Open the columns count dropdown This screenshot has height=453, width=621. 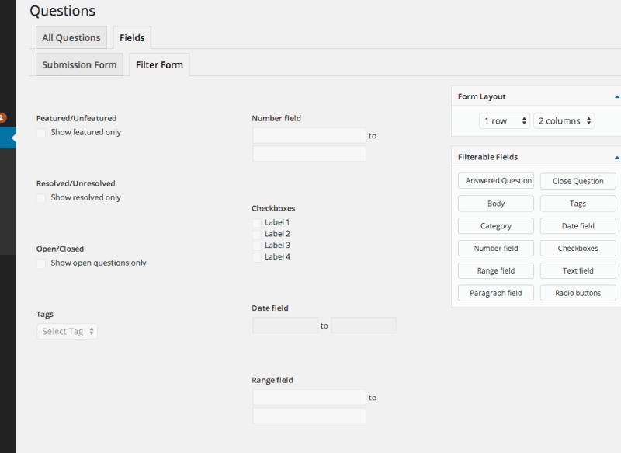pos(564,121)
